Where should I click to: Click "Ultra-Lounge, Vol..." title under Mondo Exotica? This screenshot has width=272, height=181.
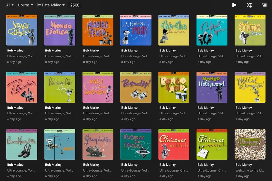[x=59, y=56]
